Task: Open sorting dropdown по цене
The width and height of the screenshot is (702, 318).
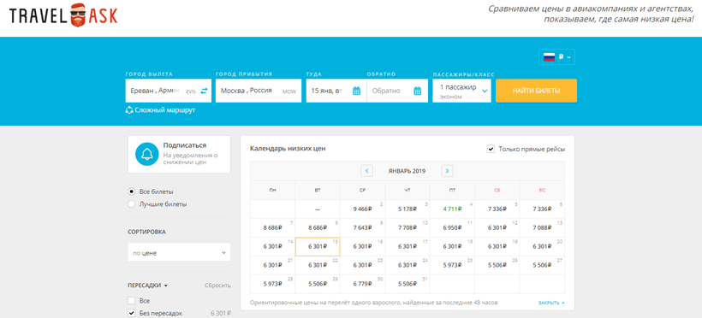Action: point(179,253)
